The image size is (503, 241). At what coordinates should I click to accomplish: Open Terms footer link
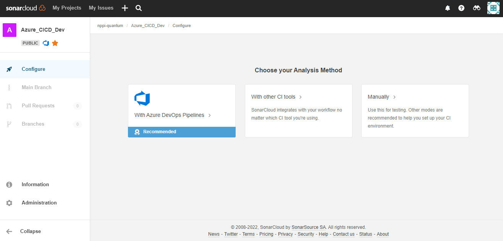249,234
